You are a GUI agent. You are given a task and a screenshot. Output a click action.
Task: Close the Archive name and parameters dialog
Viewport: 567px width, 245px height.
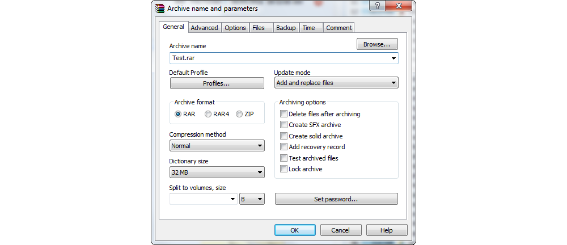pyautogui.click(x=400, y=6)
